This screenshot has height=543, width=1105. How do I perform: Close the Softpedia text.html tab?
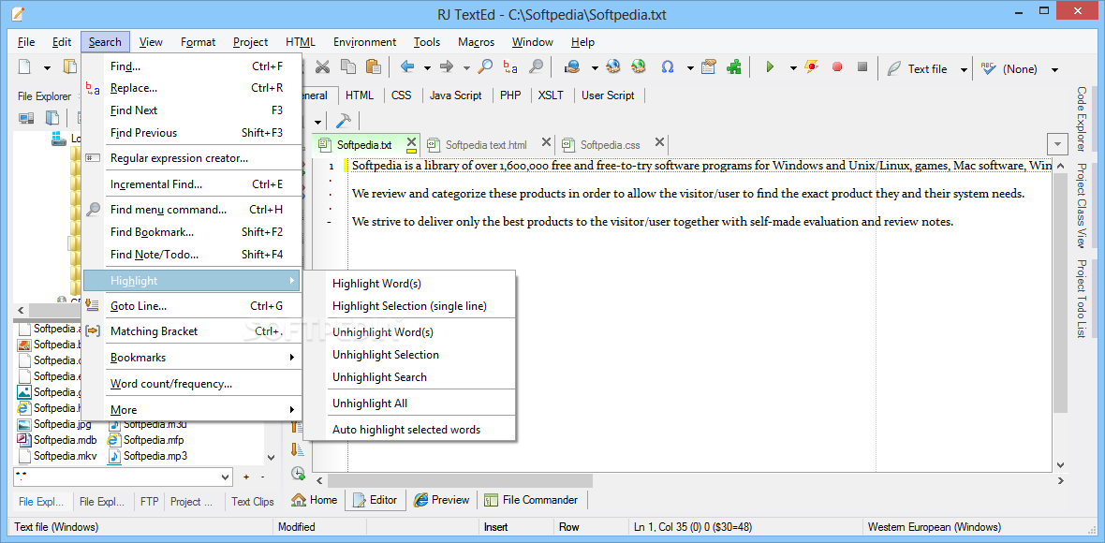point(545,143)
